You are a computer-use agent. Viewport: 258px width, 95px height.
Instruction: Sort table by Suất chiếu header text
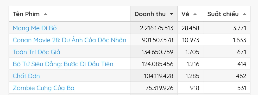click(223, 14)
